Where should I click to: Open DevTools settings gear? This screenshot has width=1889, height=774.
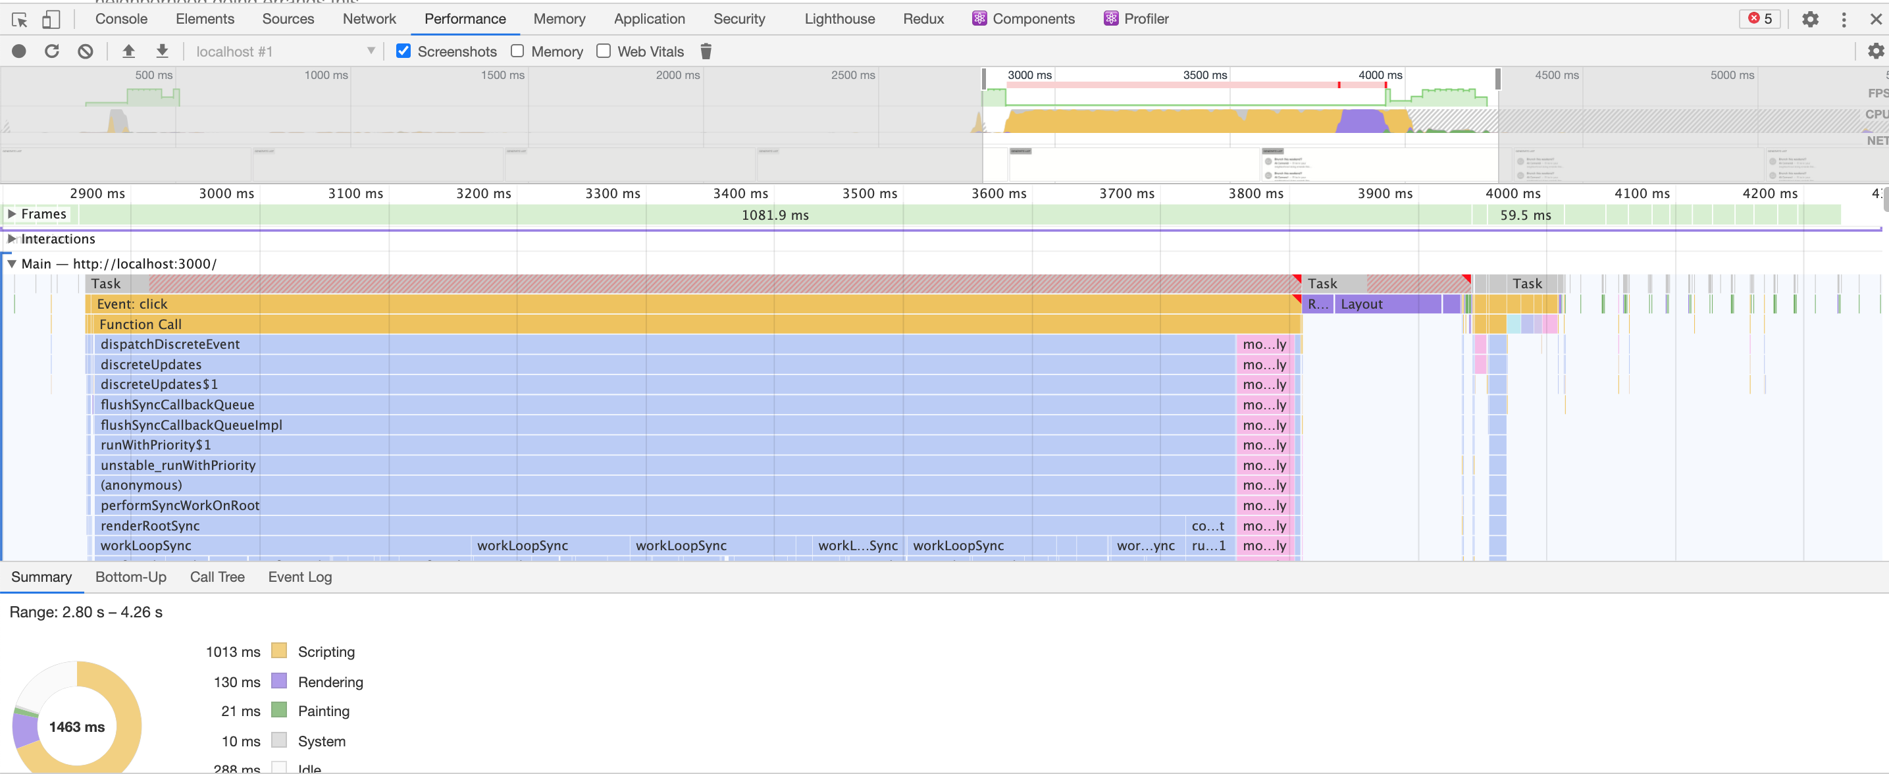click(1810, 19)
